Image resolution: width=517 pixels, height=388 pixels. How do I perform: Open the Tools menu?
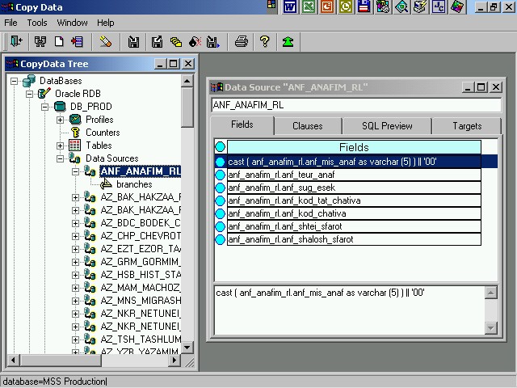[37, 23]
